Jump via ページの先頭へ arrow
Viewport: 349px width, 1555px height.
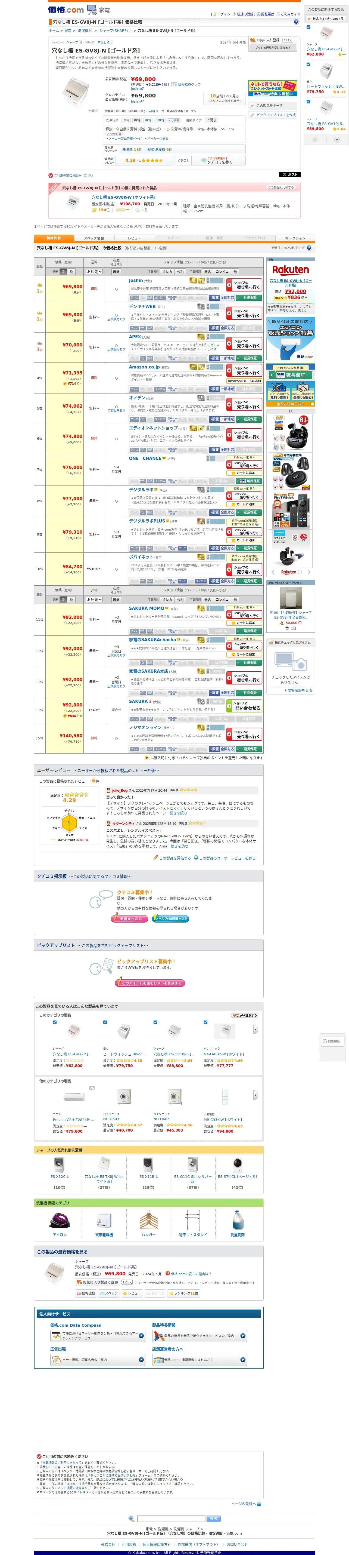coord(259,1504)
